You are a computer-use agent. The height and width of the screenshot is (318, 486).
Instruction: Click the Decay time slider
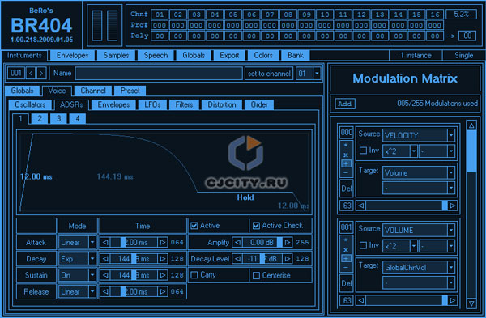point(134,259)
